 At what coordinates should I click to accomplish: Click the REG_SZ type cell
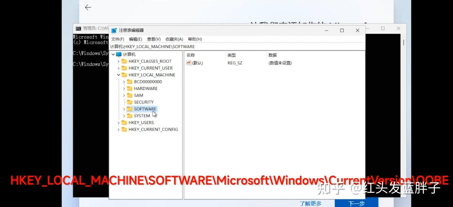(235, 63)
